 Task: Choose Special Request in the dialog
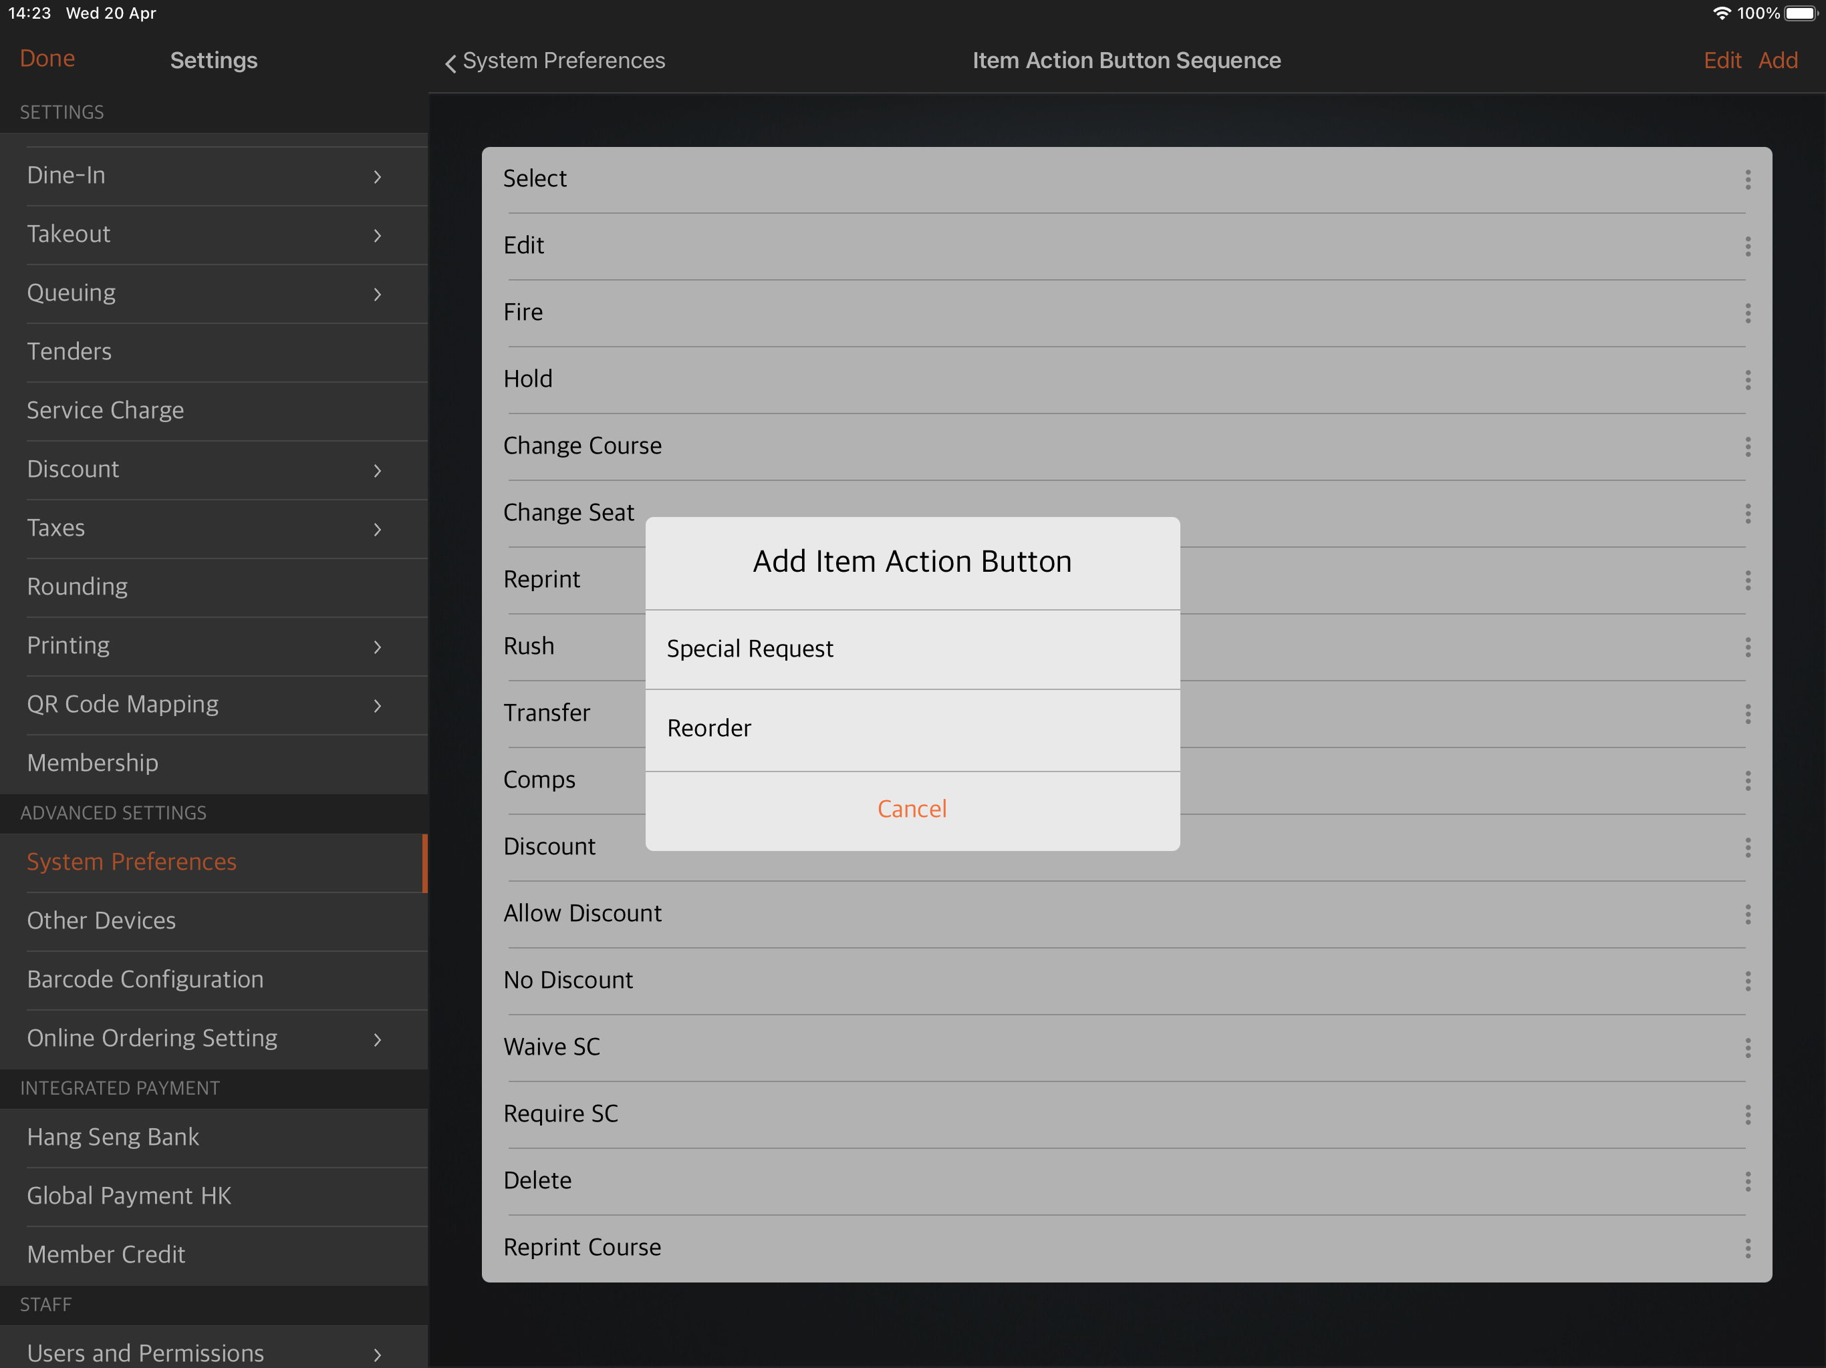[912, 649]
